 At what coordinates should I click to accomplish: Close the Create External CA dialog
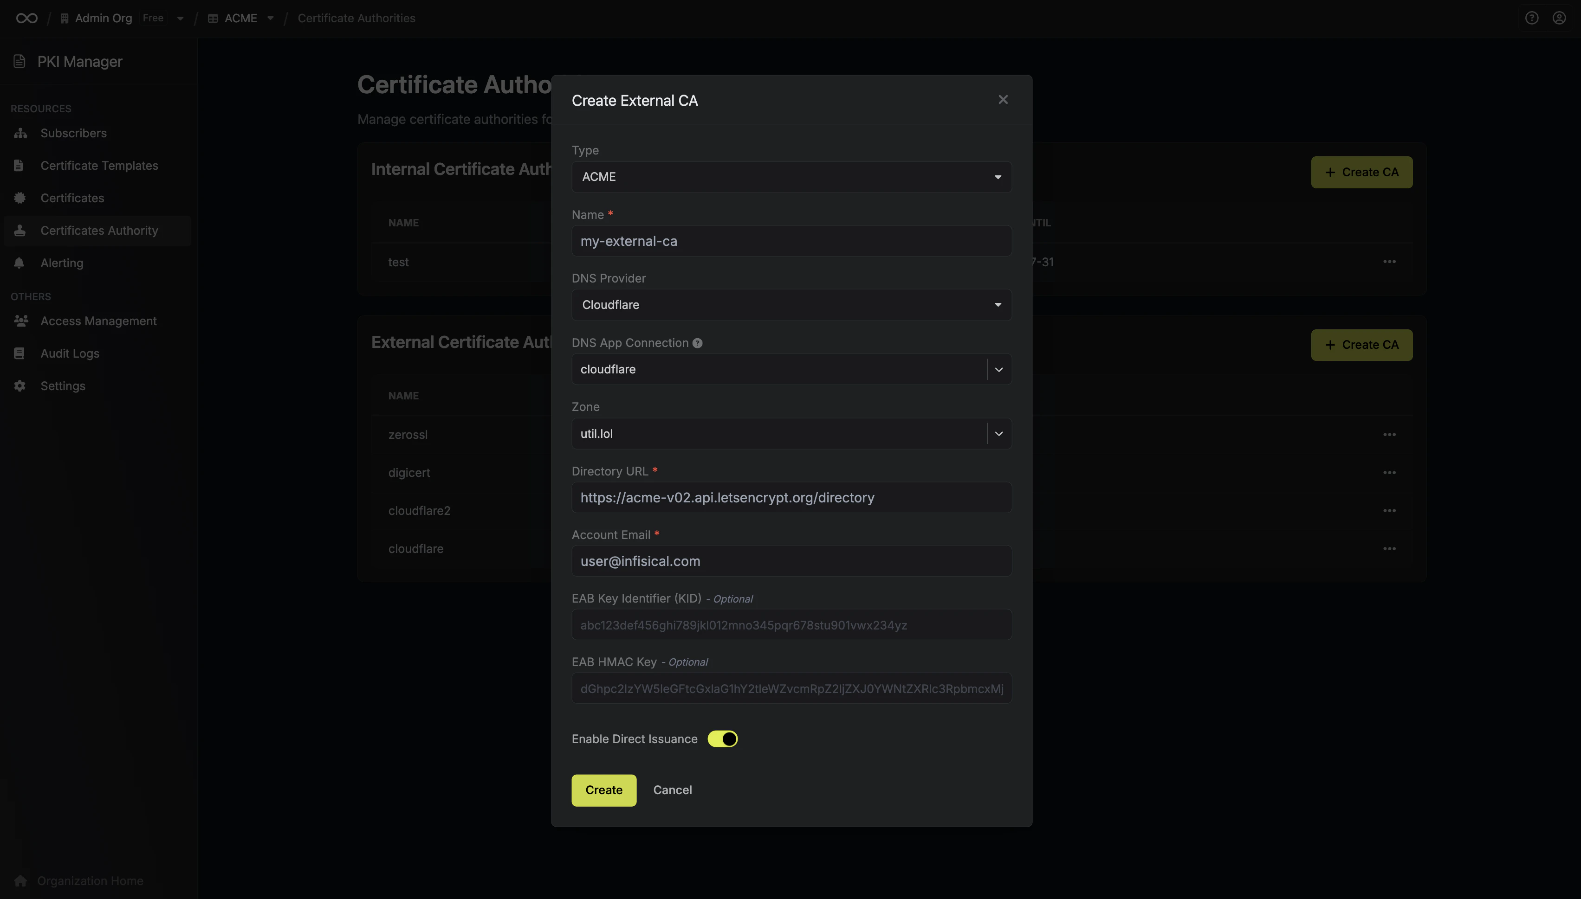click(x=1003, y=99)
